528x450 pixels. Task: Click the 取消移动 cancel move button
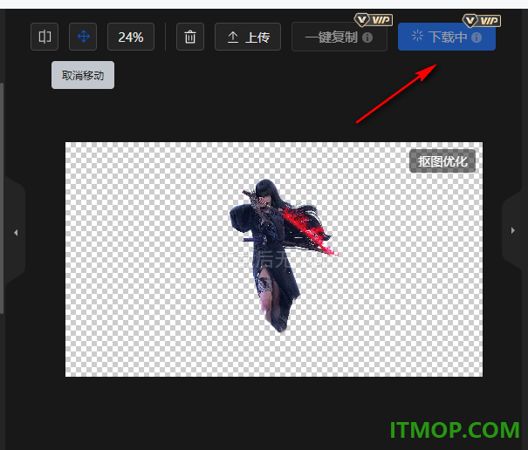[x=83, y=75]
